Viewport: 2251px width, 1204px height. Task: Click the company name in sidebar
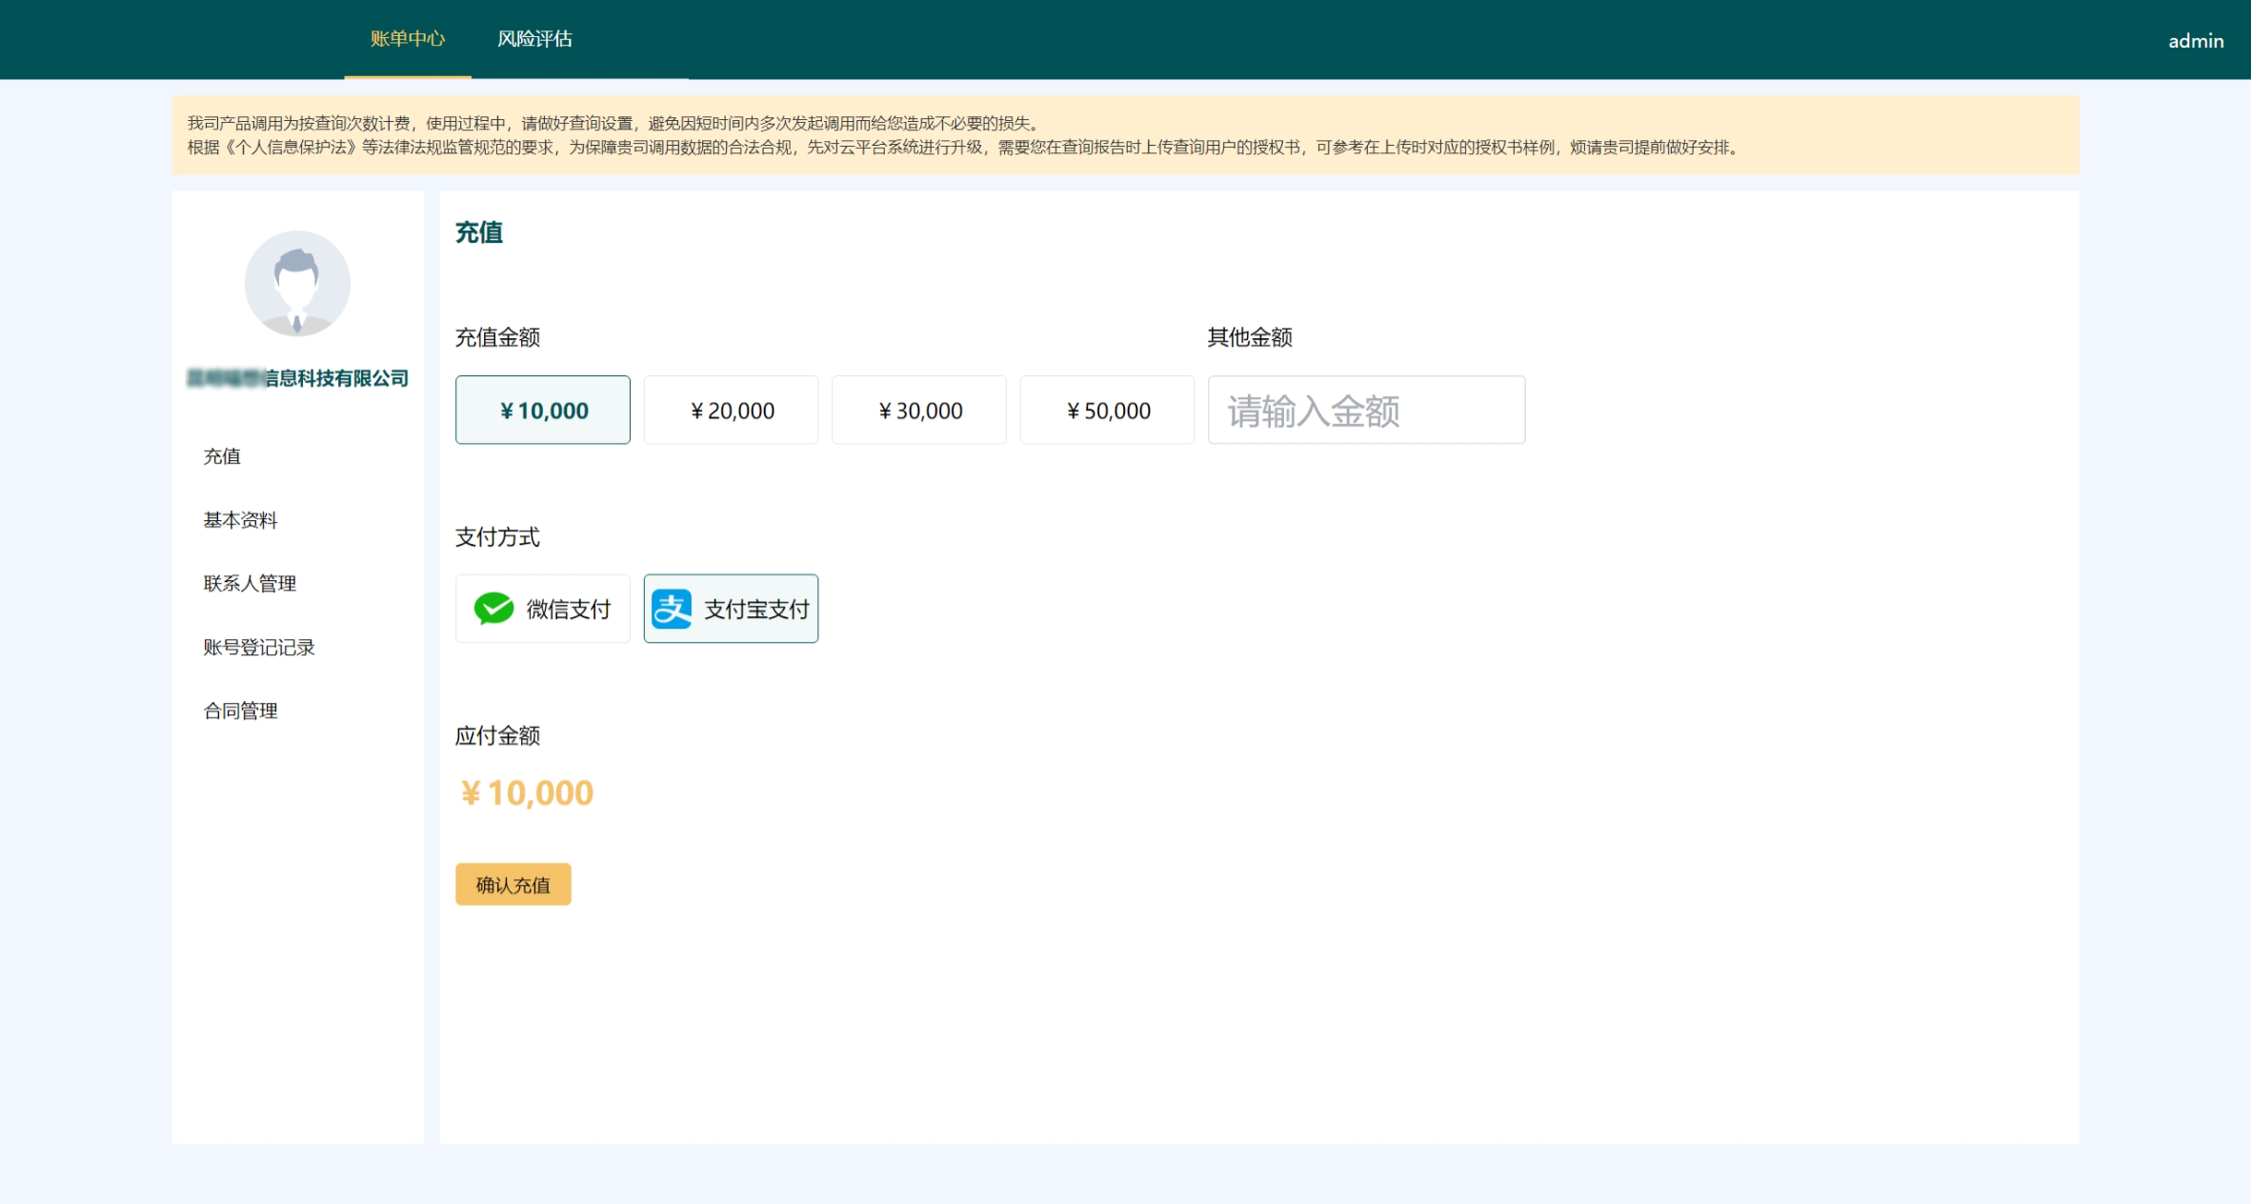tap(297, 377)
